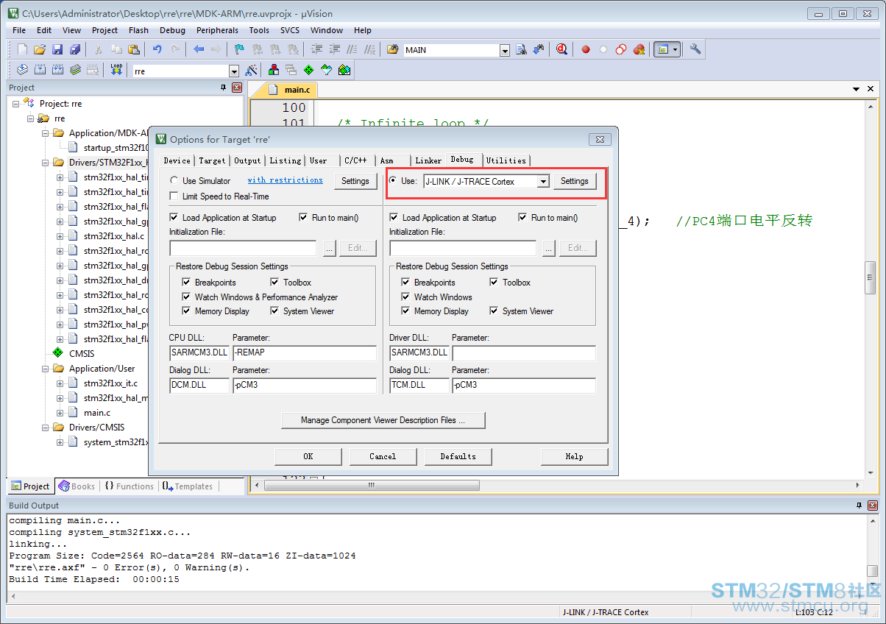Expand the system_stm32f1xx file node

point(60,442)
